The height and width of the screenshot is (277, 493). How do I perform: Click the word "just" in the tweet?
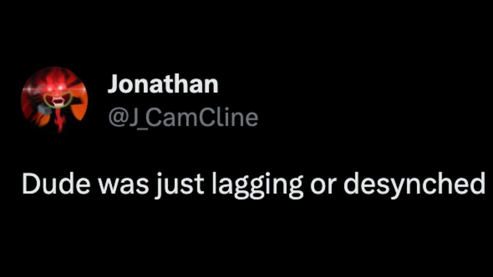pyautogui.click(x=179, y=184)
